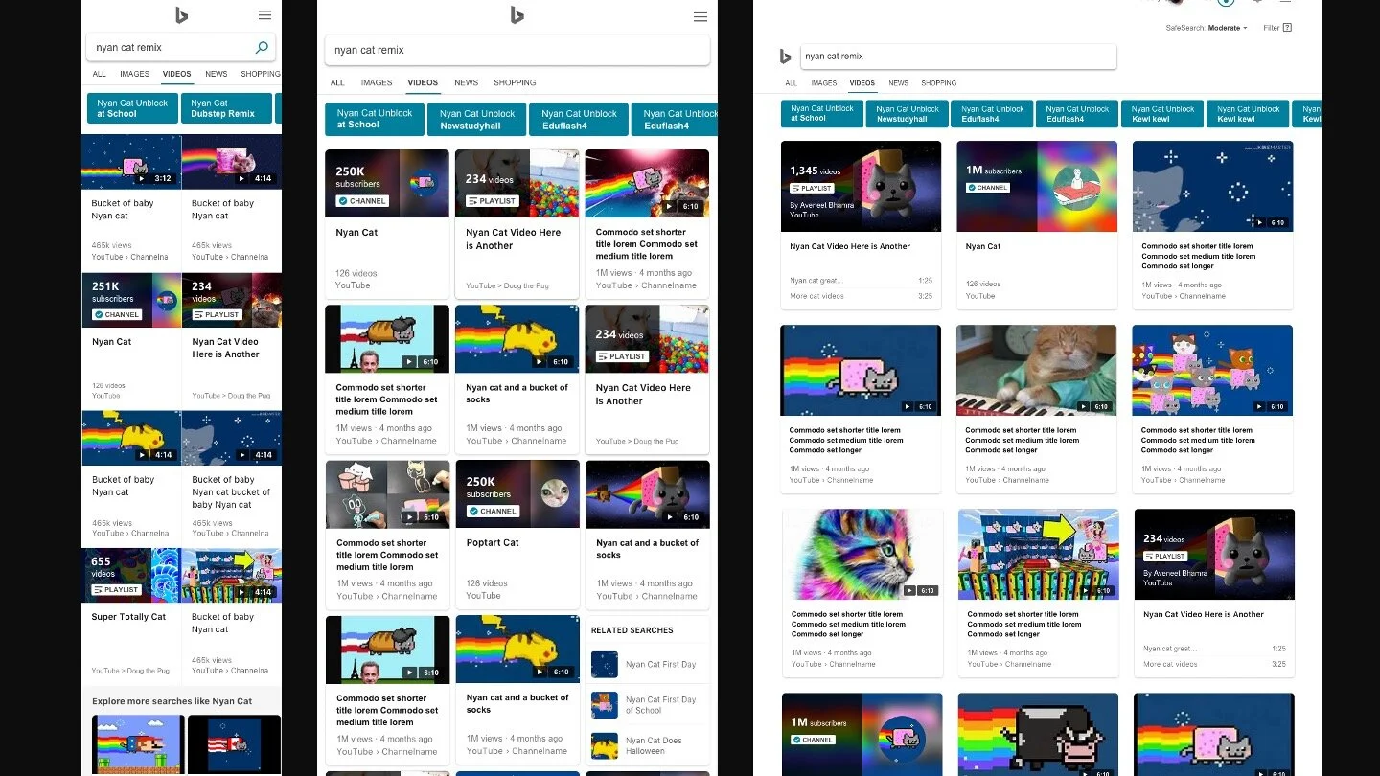Click the CHANNEL badge on the 250K subscribers card
The image size is (1380, 776).
tap(362, 201)
